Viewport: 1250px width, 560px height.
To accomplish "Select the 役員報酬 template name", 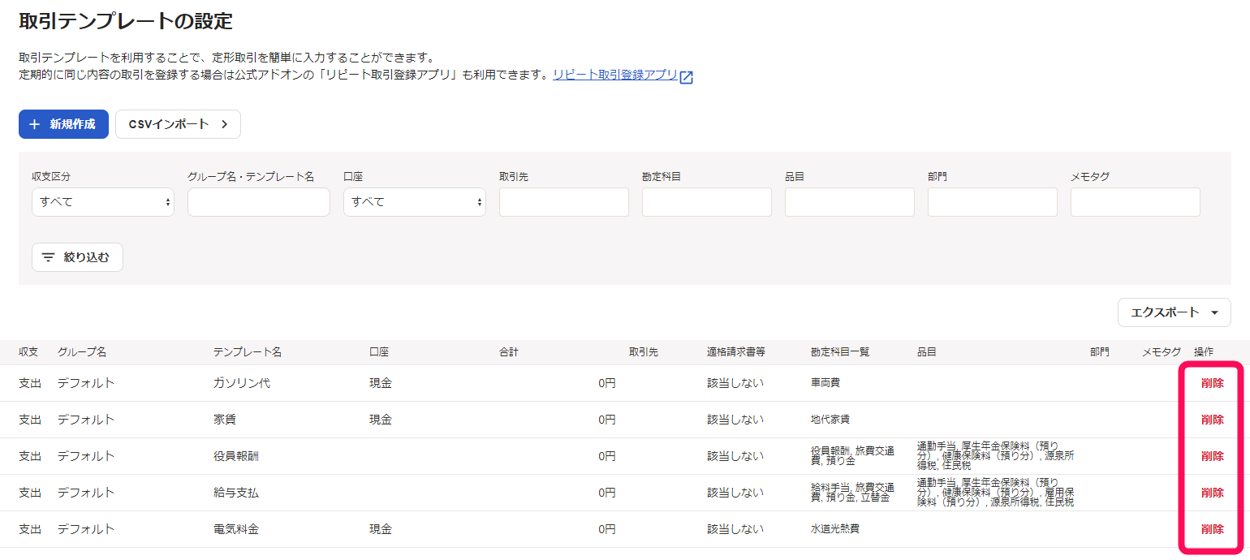I will 236,456.
